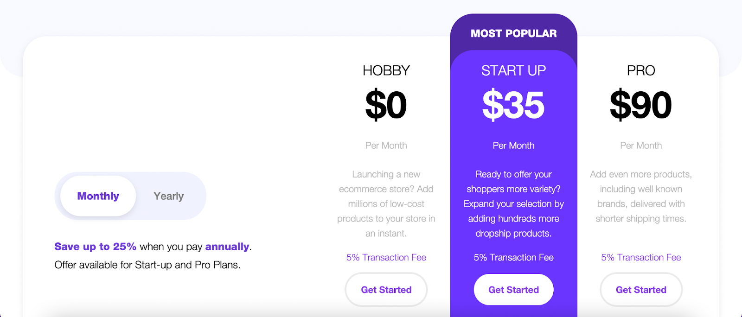Select the PRO plan heading
Viewport: 742px width, 317px height.
coord(641,70)
